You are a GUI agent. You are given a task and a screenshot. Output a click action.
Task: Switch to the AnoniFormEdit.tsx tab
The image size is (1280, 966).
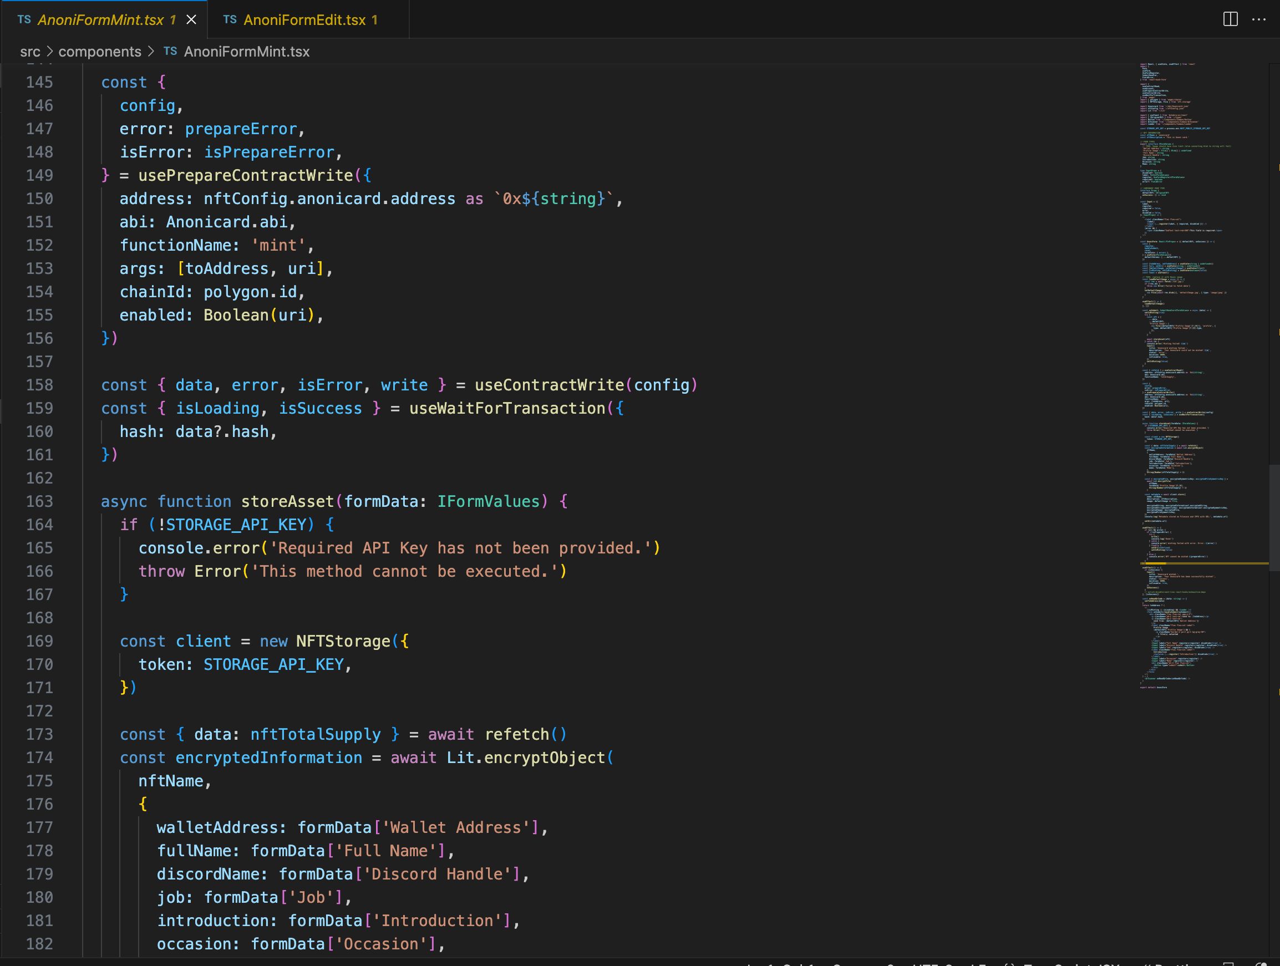(x=308, y=19)
